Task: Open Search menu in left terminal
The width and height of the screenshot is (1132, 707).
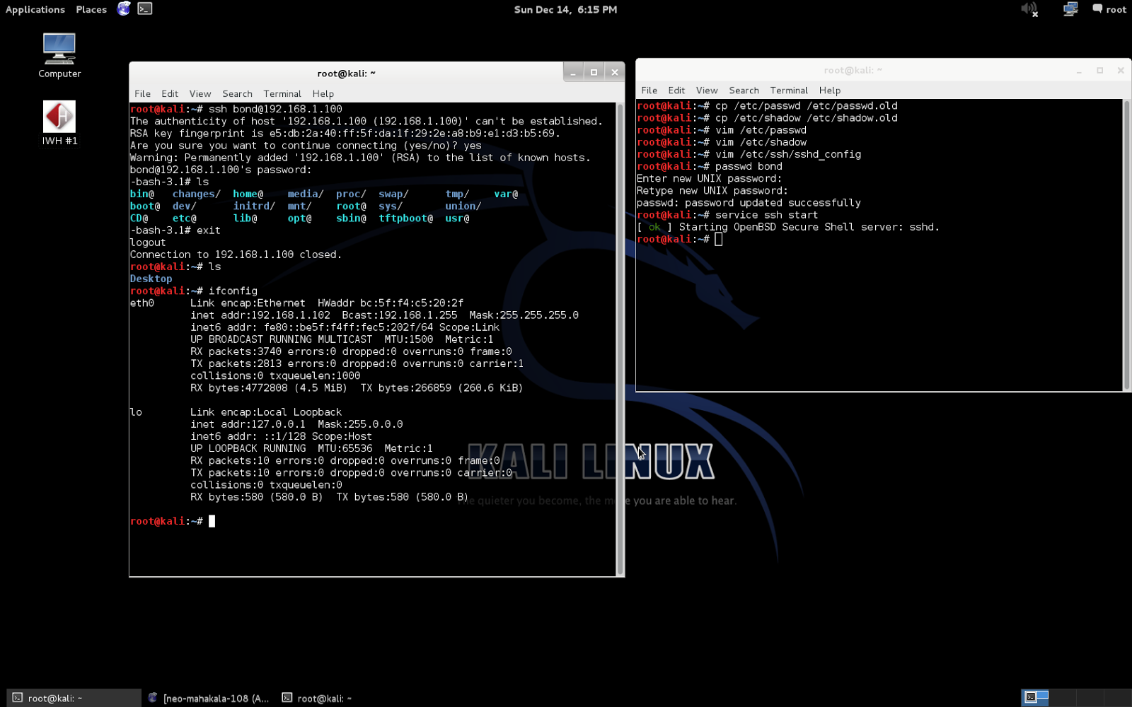Action: pyautogui.click(x=237, y=93)
